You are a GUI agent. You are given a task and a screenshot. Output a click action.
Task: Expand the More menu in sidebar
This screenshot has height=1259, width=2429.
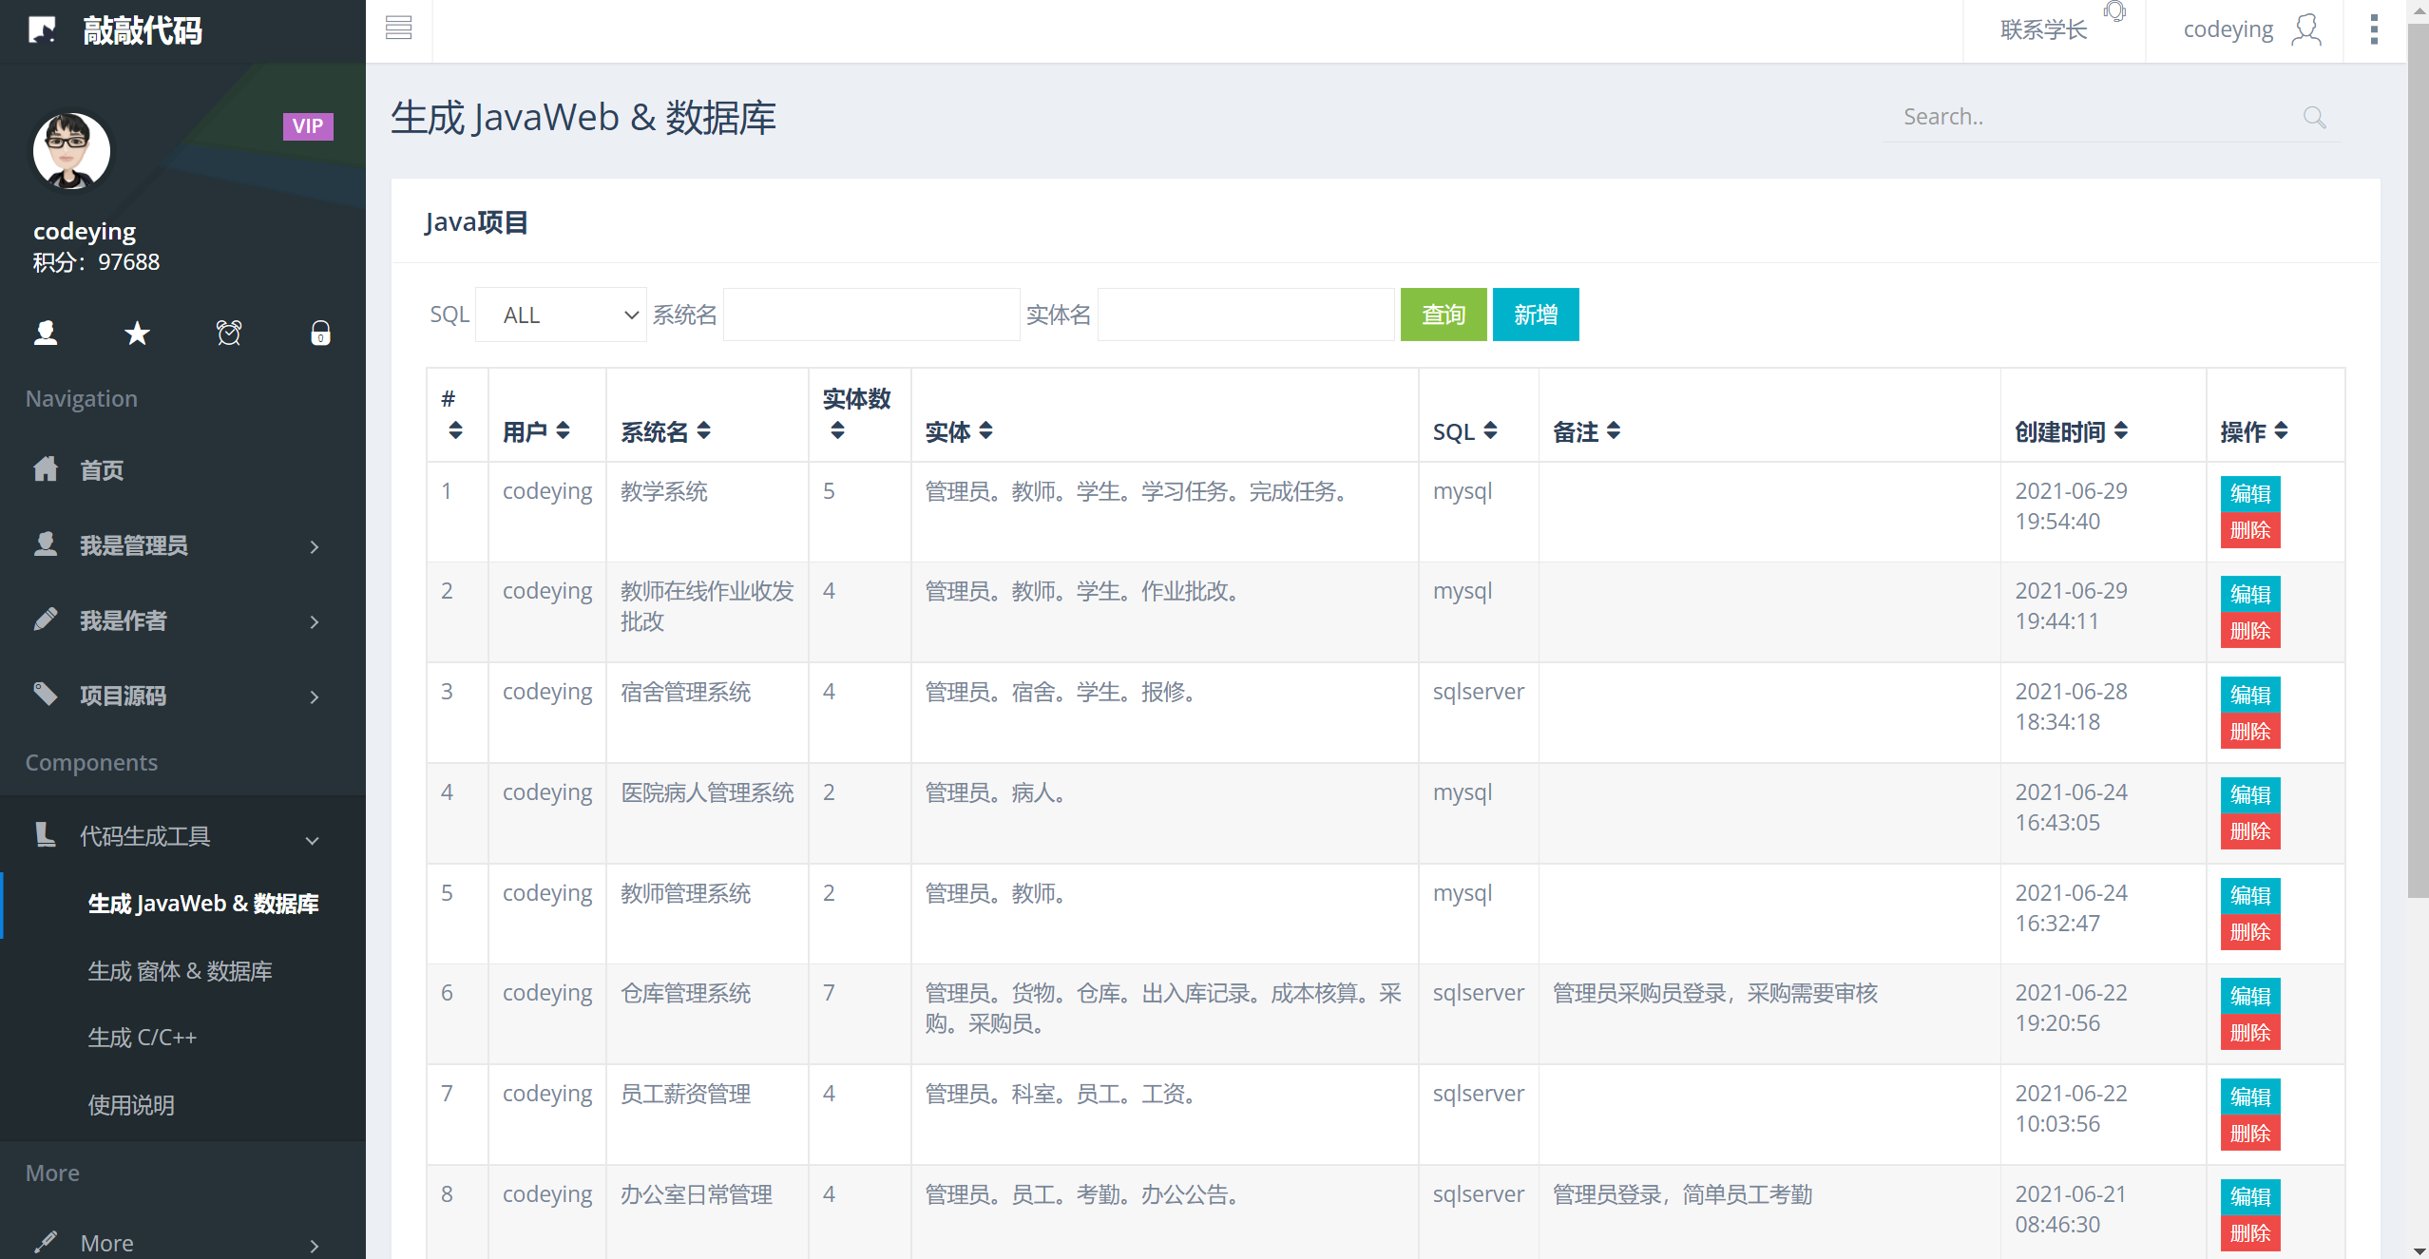[182, 1243]
